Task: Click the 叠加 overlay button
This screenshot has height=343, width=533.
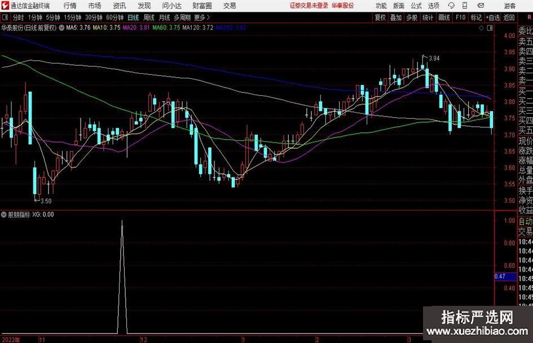Action: pyautogui.click(x=396, y=17)
